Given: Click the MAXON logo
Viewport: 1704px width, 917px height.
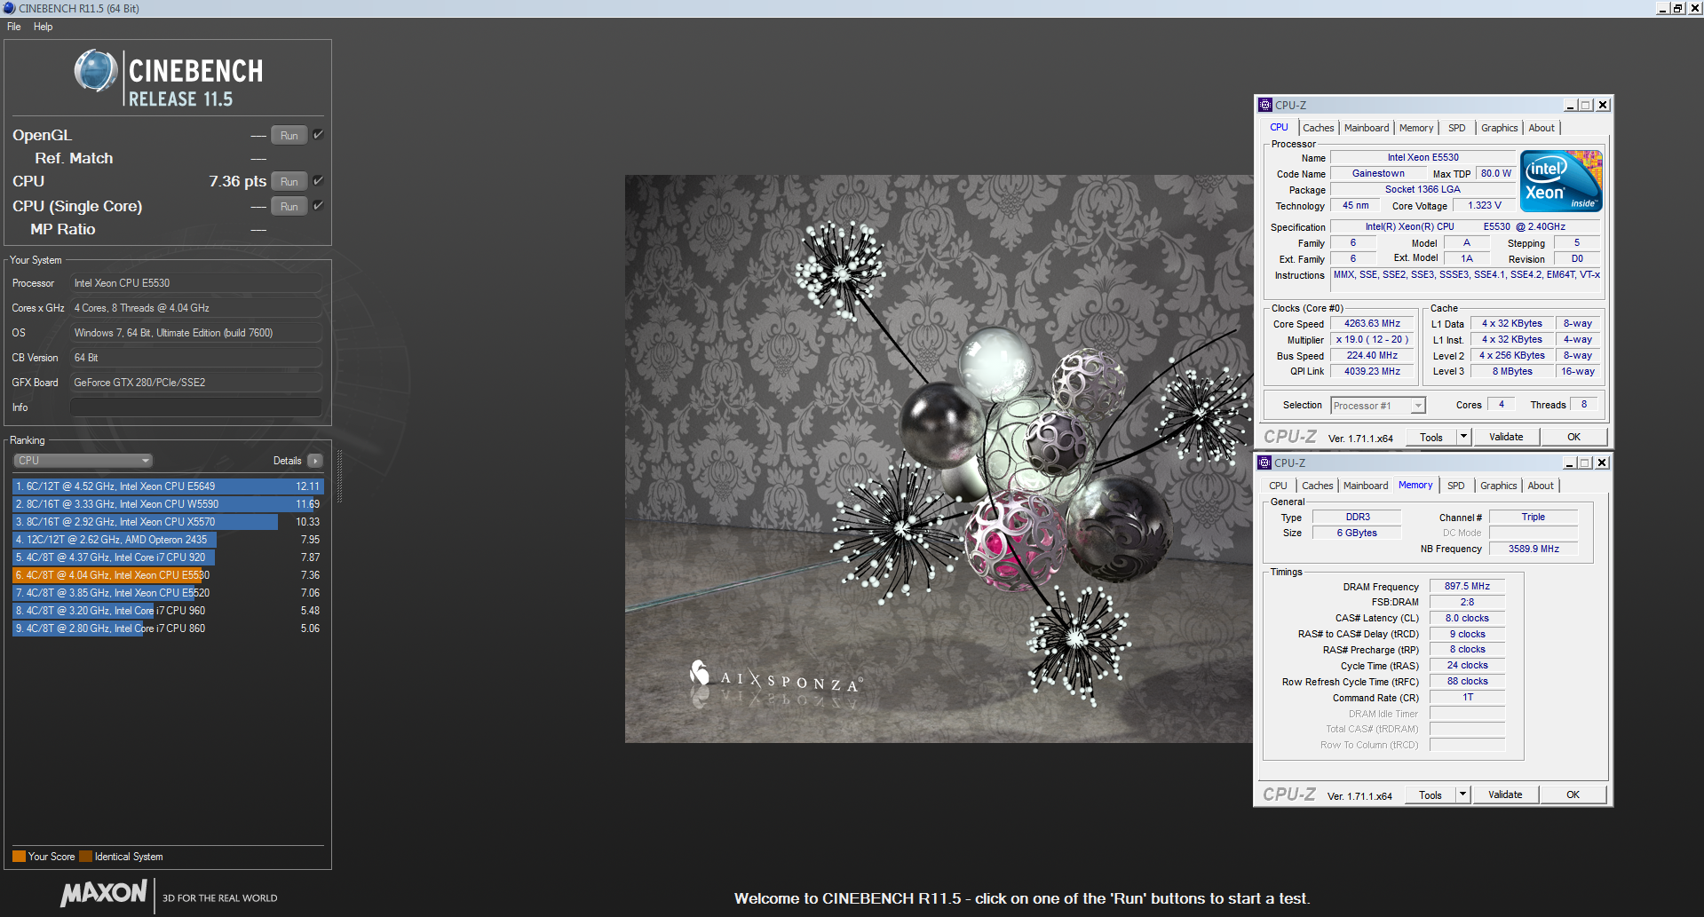Looking at the screenshot, I should tap(103, 893).
